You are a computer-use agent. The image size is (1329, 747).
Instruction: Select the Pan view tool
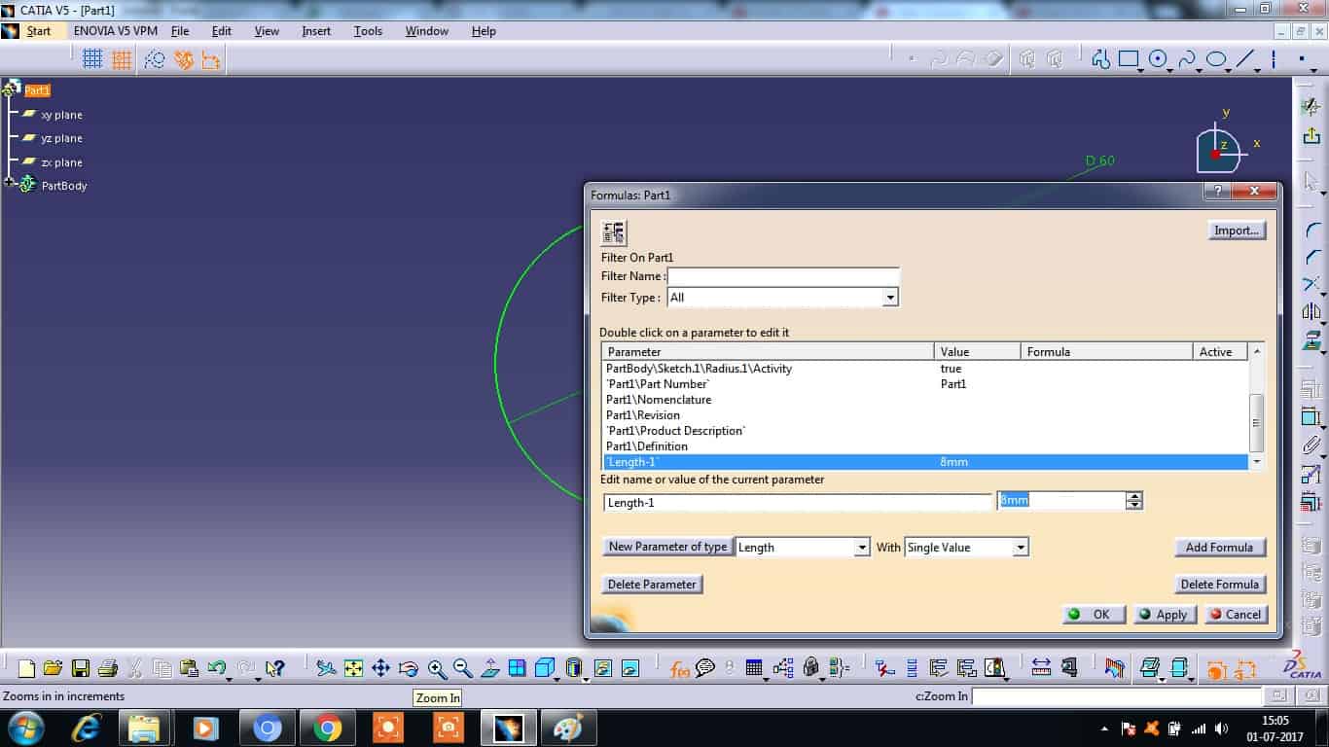click(x=381, y=667)
